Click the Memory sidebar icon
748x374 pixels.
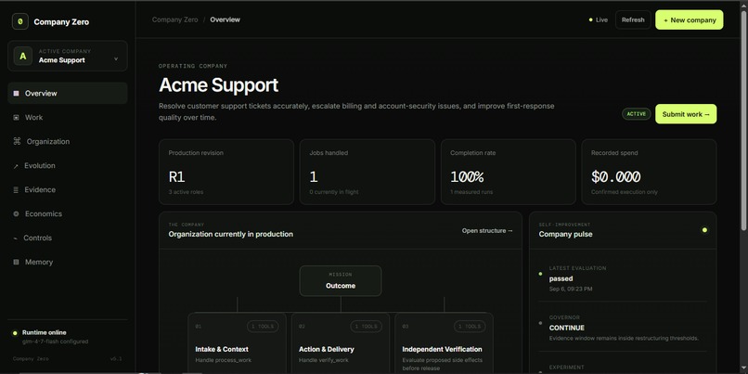coord(16,262)
